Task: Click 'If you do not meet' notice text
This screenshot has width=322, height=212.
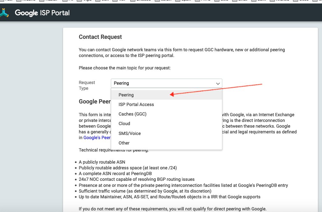Action: point(173,209)
